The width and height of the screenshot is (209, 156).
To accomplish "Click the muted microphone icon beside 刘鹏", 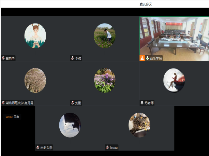I will tap(72, 103).
